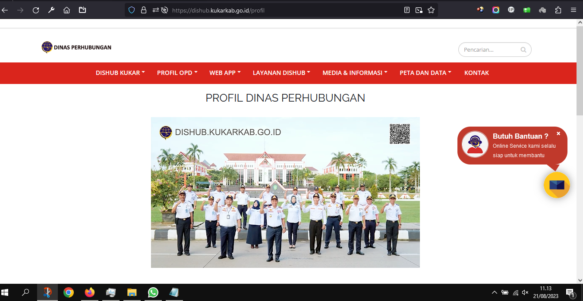Click the page's vertical scrollbar thumb

[x=580, y=71]
